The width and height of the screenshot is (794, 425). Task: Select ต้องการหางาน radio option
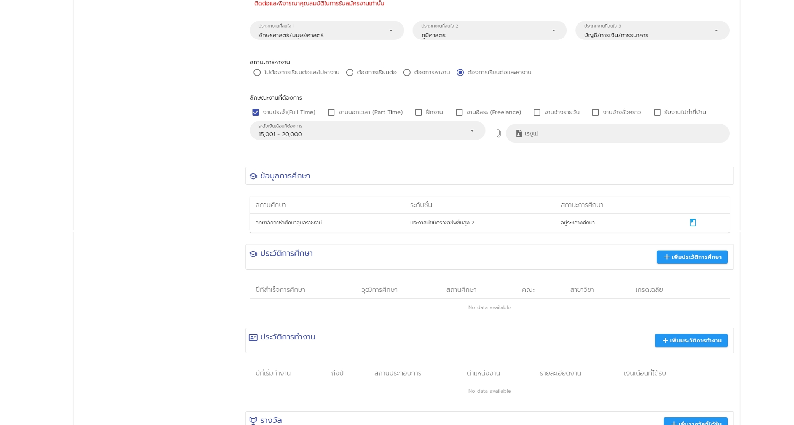pos(407,73)
